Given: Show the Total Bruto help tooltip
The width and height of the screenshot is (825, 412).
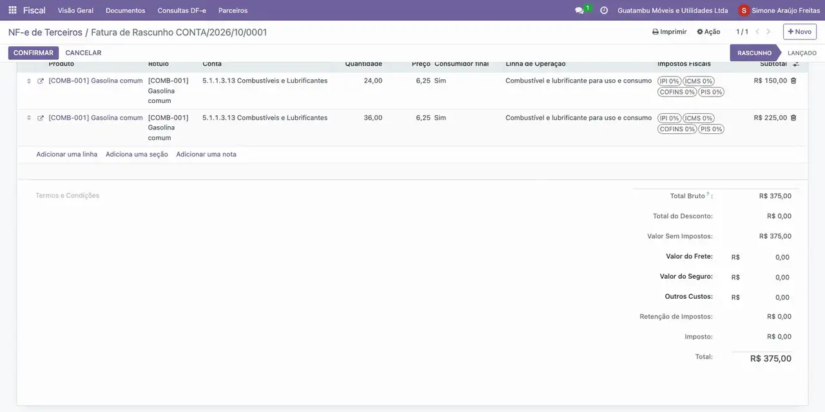Looking at the screenshot, I should (708, 194).
